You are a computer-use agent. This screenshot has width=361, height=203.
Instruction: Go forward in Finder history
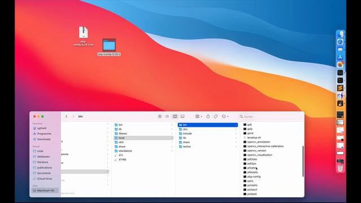(73, 117)
